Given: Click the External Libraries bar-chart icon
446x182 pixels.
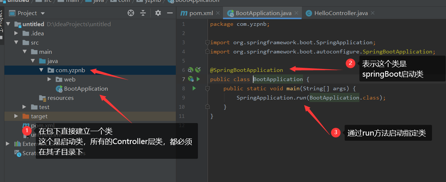Looking at the screenshot, I should pyautogui.click(x=17, y=144).
